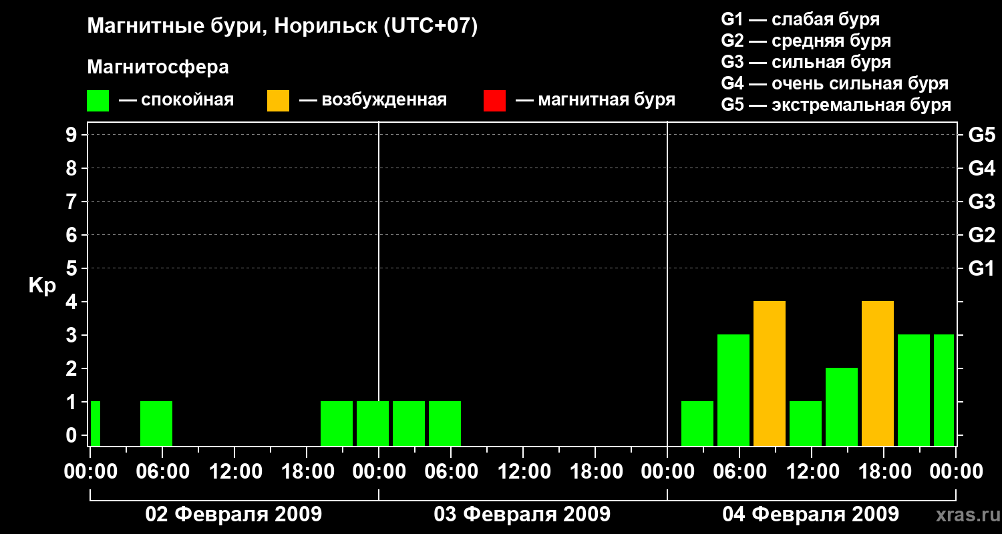
Task: Click the first orange Kp 4 bar on 04 February
Action: (770, 374)
